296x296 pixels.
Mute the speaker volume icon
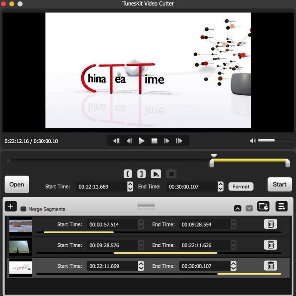pos(253,140)
